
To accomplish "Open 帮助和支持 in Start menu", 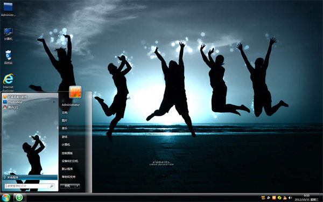I will [68, 177].
